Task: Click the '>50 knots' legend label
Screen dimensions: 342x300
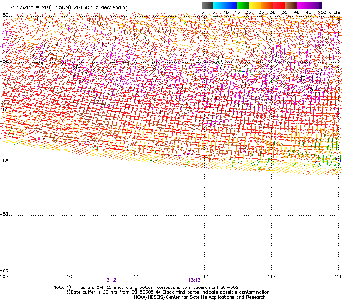Action: pos(329,12)
